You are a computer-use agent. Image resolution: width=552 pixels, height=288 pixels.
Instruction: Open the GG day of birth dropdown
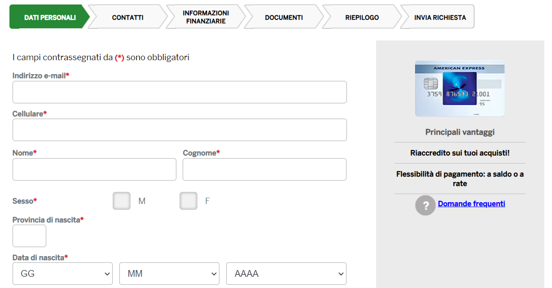[62, 274]
